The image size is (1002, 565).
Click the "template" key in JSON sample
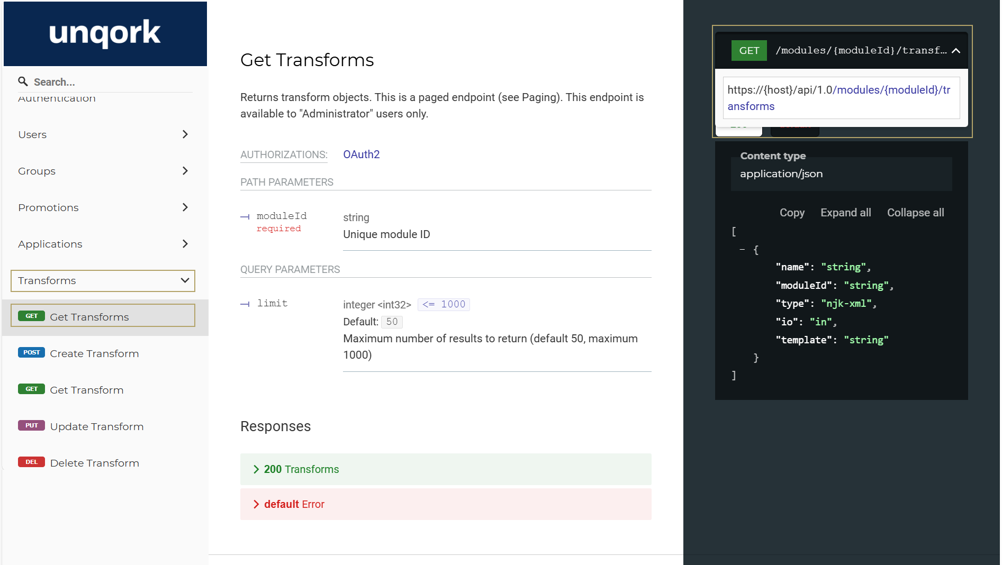coord(804,340)
